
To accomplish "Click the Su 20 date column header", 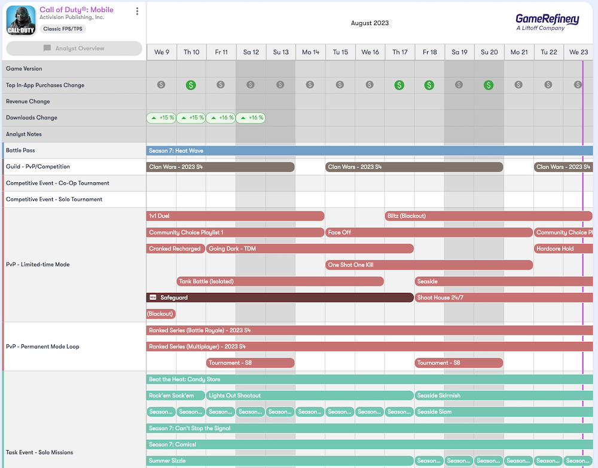I will 489,52.
